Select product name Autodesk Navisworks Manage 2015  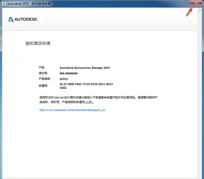85,68
